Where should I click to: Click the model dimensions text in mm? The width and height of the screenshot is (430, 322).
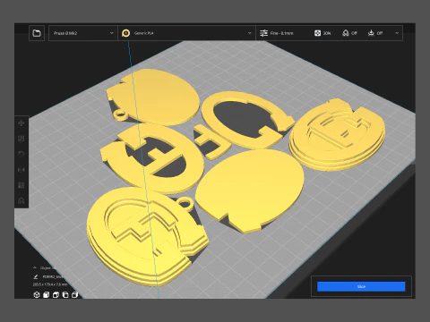[50, 284]
